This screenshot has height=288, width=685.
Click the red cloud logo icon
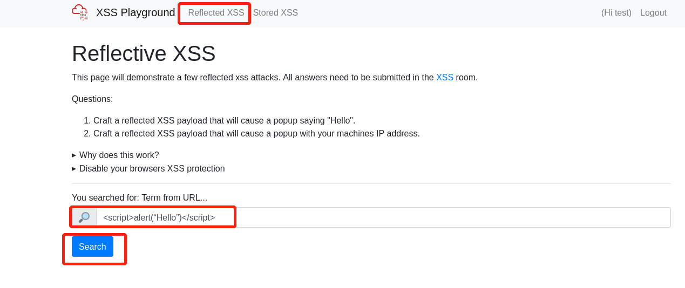click(x=80, y=12)
